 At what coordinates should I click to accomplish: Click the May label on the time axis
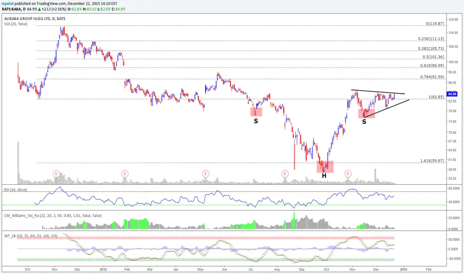pos(201,270)
